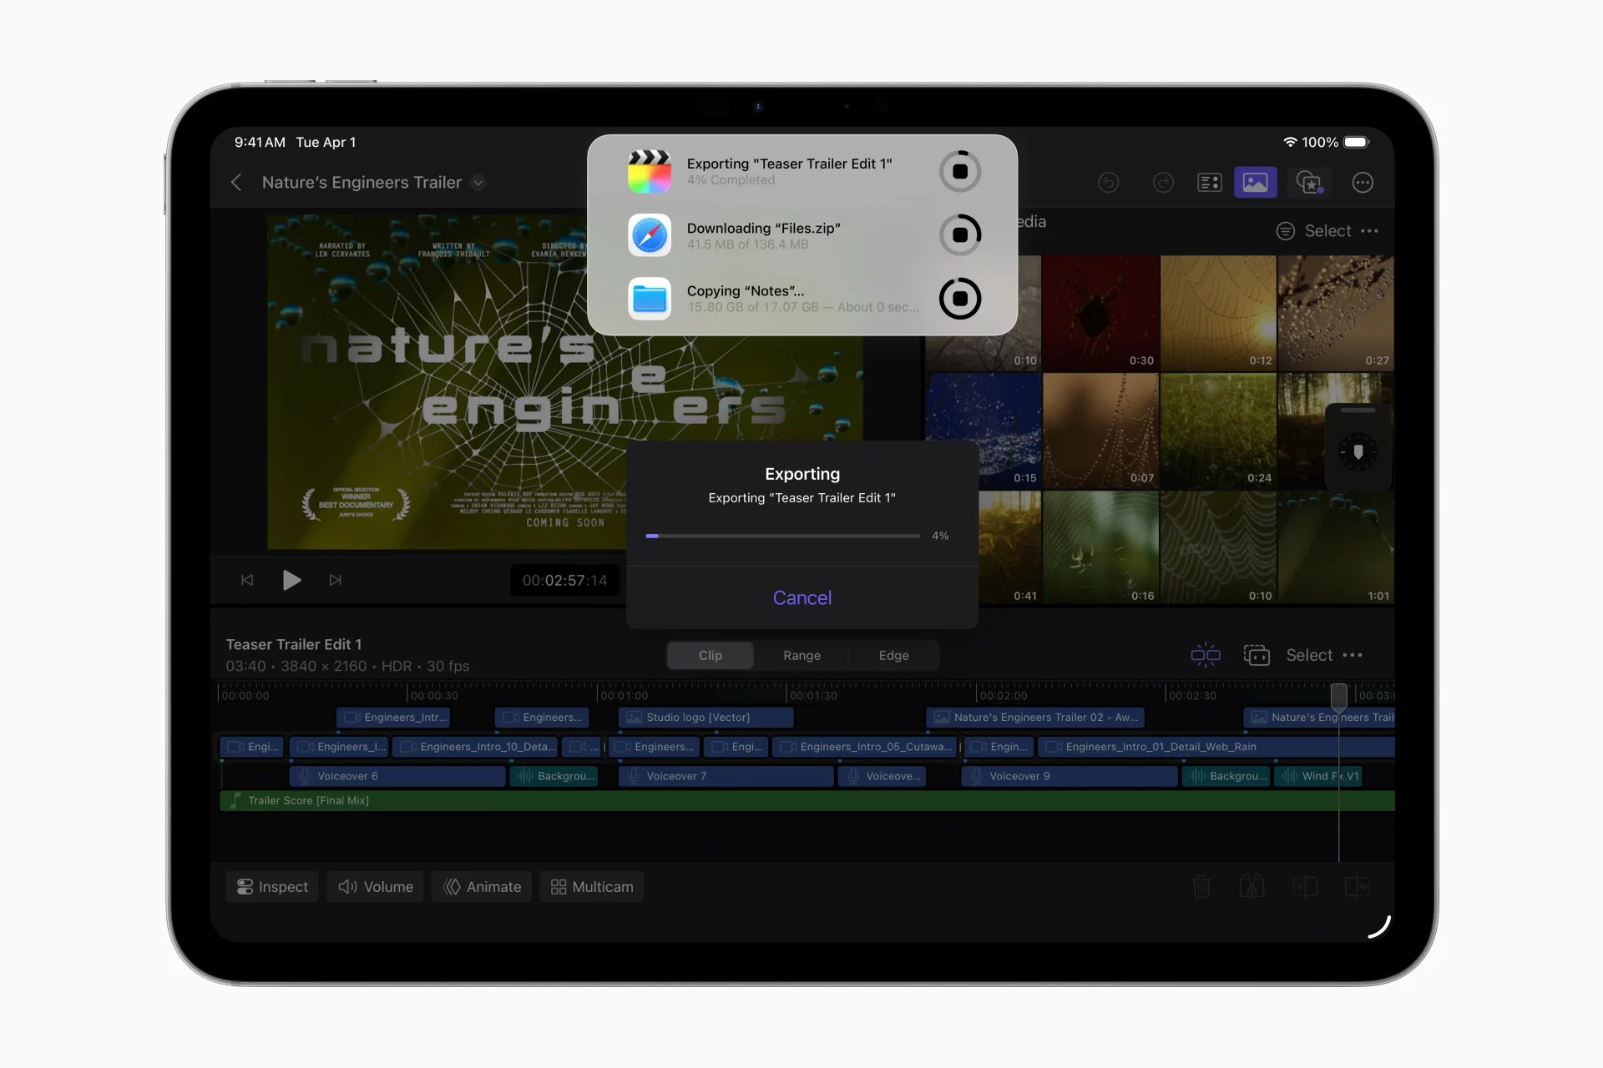
Task: Expand Nature's Engineers Trailer project dropdown
Action: pyautogui.click(x=478, y=182)
